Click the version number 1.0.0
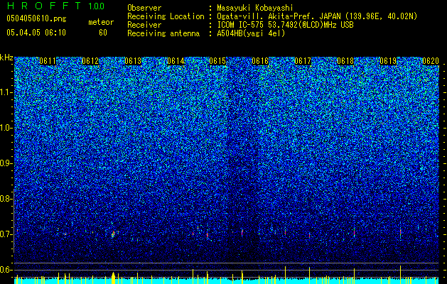This screenshot has width=447, height=284. [x=96, y=6]
